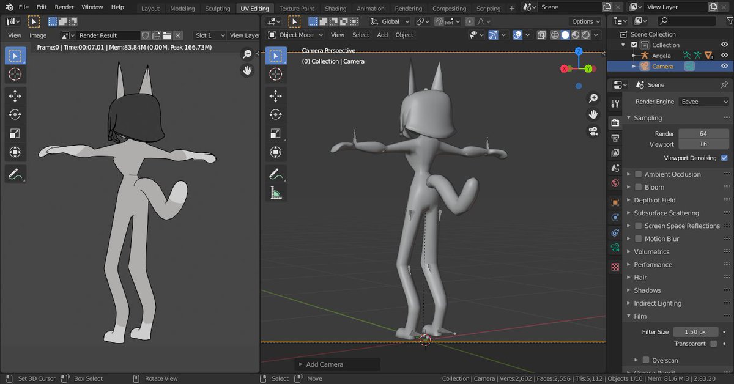This screenshot has height=384, width=734.
Task: Select the Scale tool in image editor
Action: point(15,133)
